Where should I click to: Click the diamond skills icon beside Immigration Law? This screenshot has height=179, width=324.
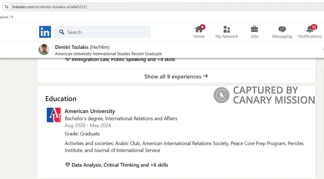pyautogui.click(x=68, y=59)
